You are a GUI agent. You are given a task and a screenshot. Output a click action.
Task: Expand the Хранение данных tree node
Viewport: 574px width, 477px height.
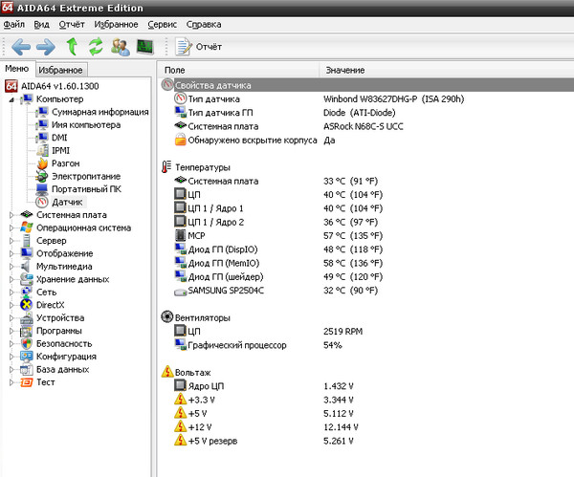pos(11,279)
